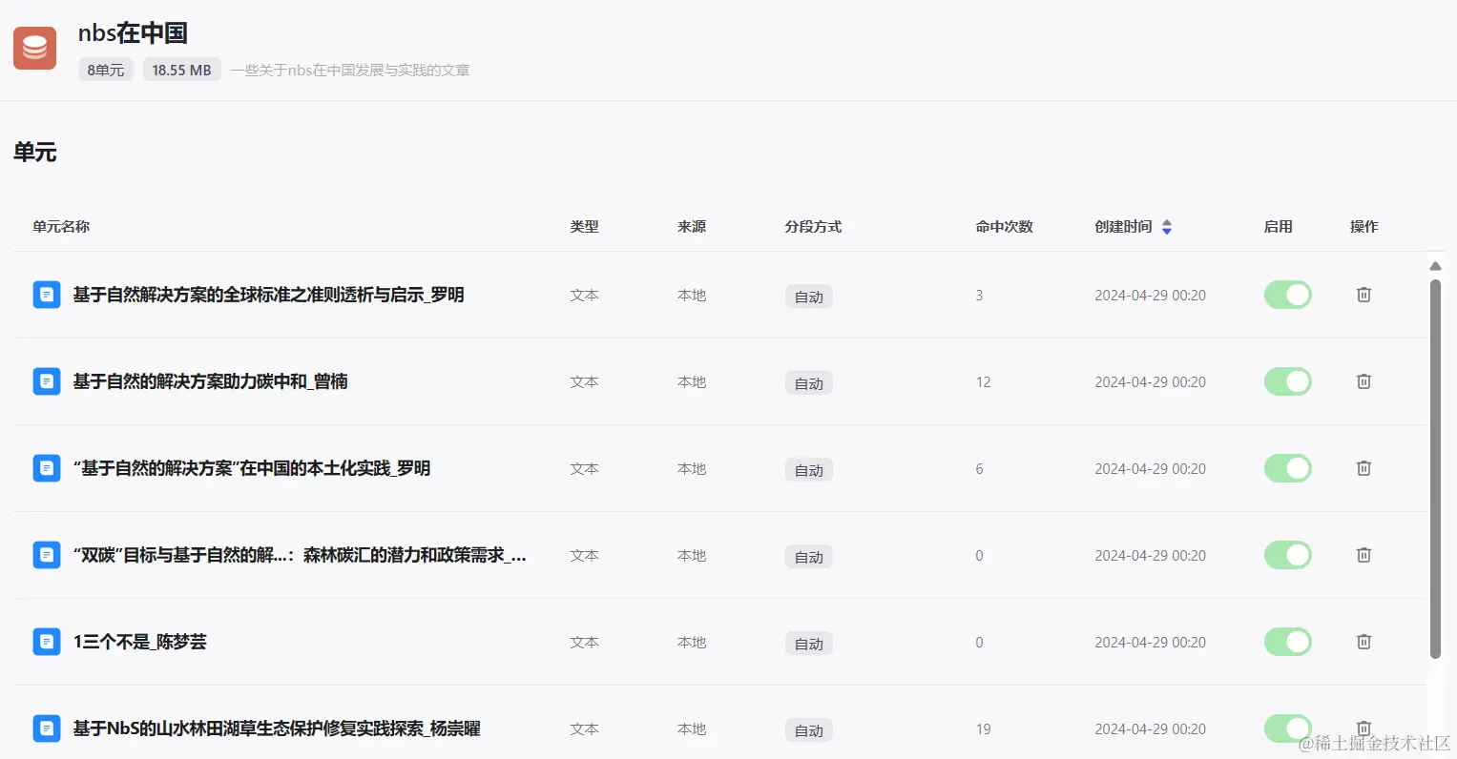The image size is (1457, 759).
Task: Click the 命中次数 column header
Action: (1004, 227)
